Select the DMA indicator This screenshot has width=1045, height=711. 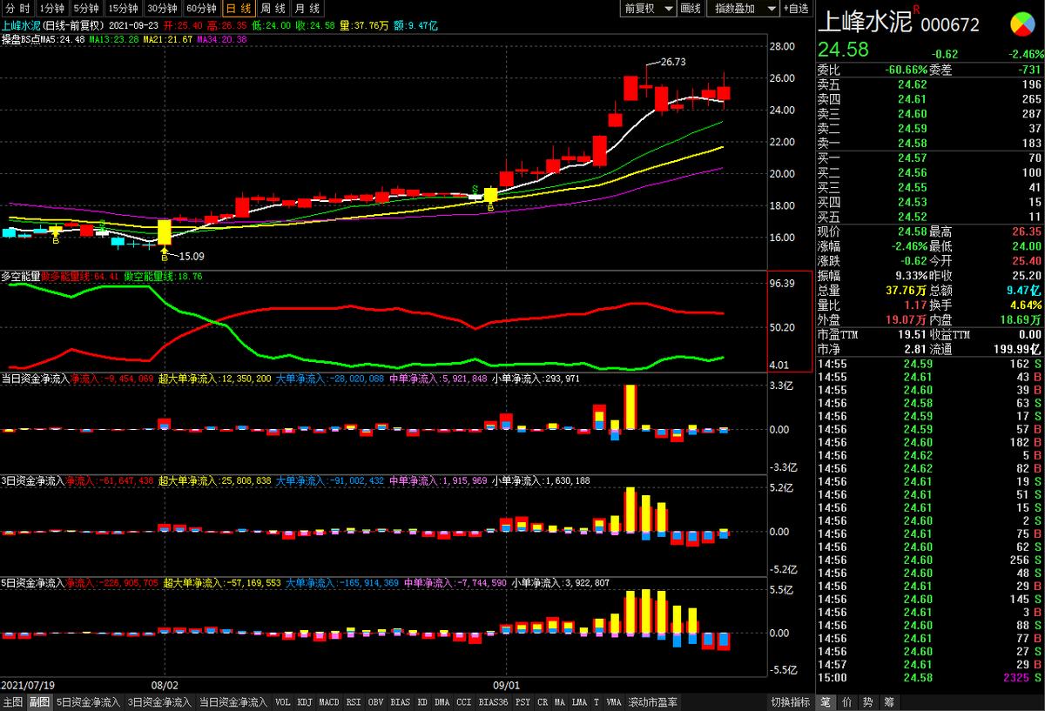[x=442, y=702]
